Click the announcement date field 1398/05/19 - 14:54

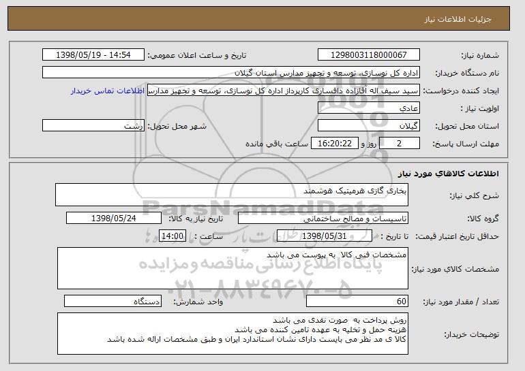93,55
